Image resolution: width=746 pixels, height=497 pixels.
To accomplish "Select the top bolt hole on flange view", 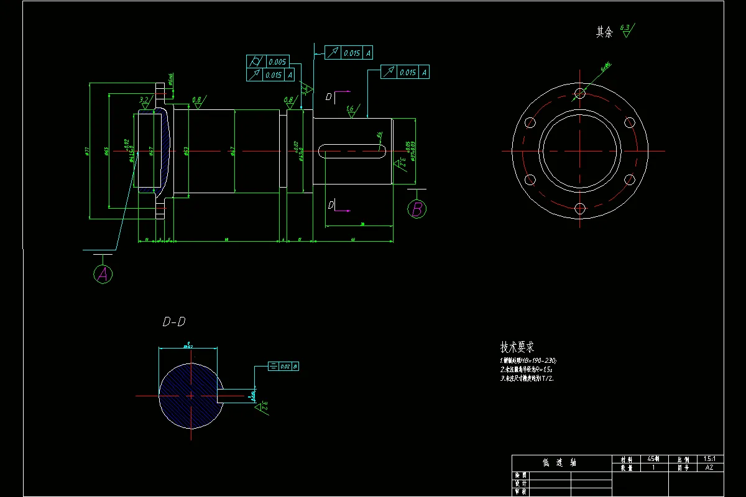I will tap(581, 94).
